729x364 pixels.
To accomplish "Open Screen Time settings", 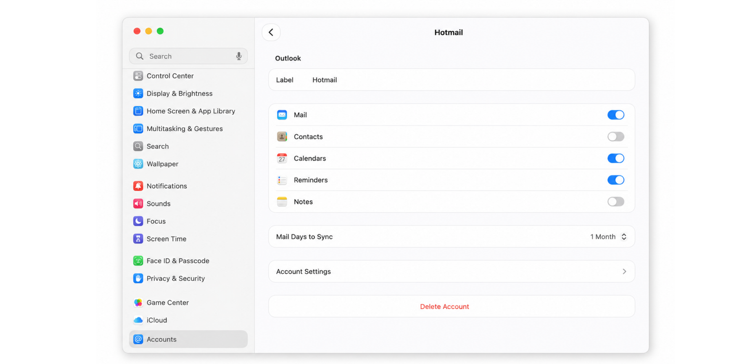I will click(x=188, y=239).
